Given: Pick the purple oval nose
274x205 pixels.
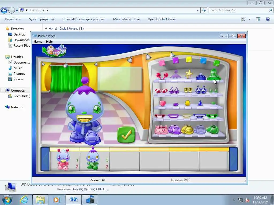Looking at the screenshot, I should point(176,104).
